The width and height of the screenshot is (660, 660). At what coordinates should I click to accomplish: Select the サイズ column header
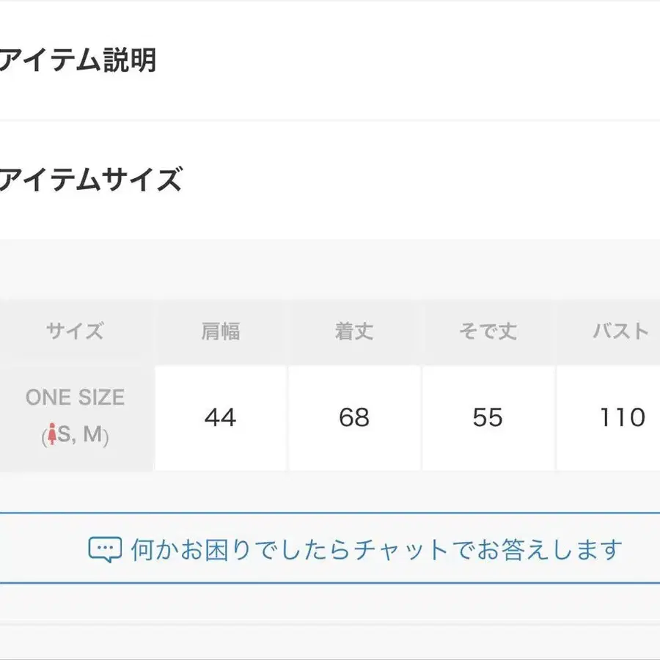75,332
